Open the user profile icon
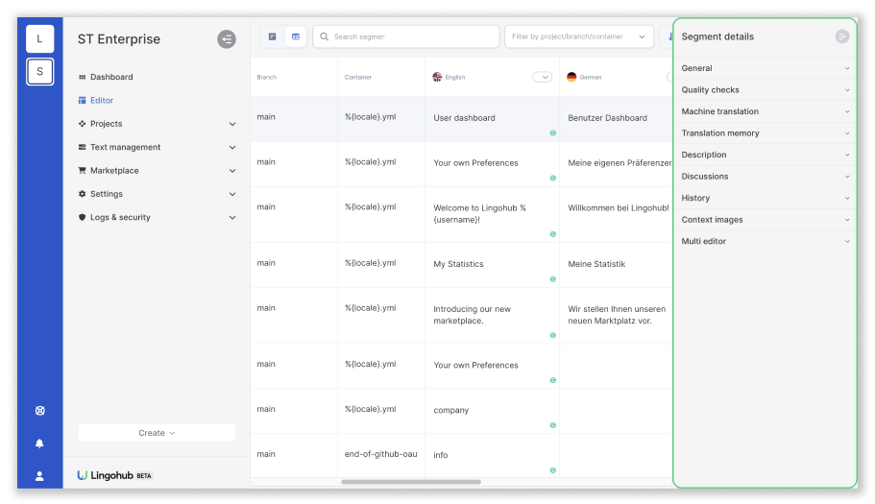This screenshot has width=875, height=504. [x=39, y=476]
